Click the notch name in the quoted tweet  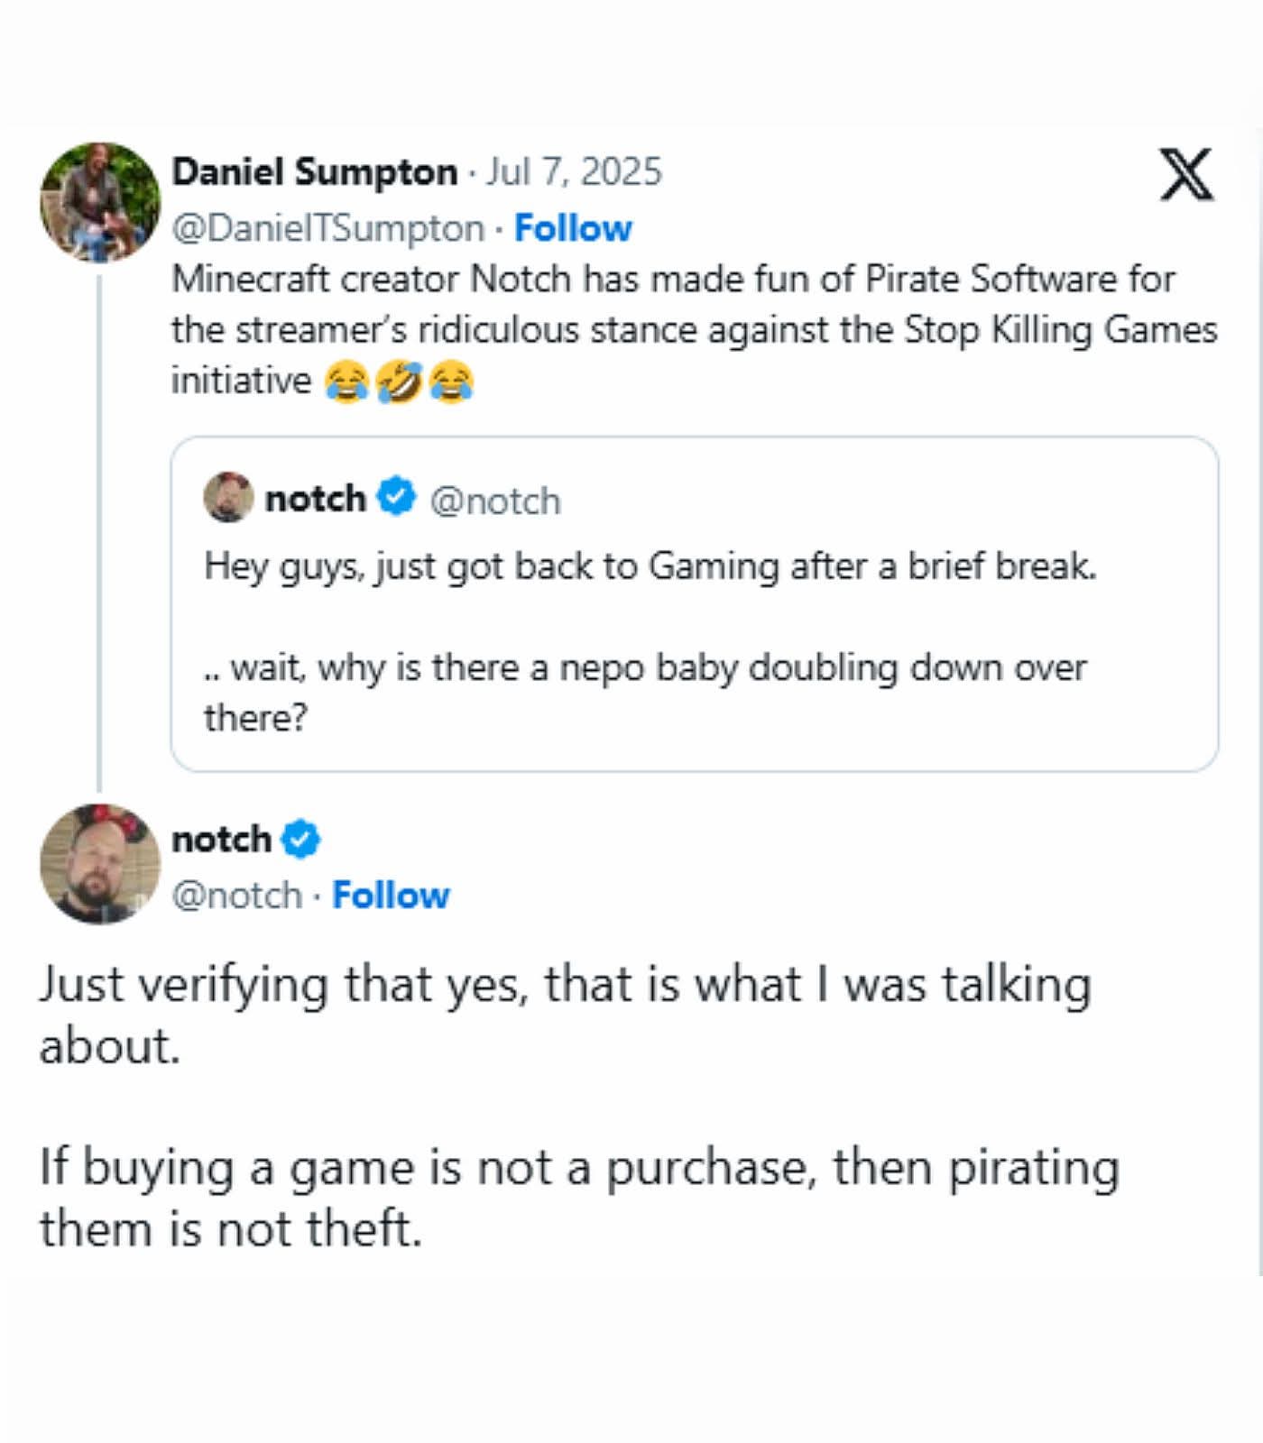315,498
